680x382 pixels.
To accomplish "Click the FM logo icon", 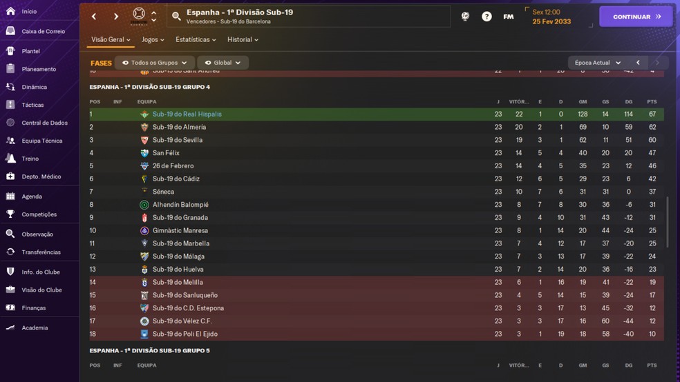I will pos(509,17).
